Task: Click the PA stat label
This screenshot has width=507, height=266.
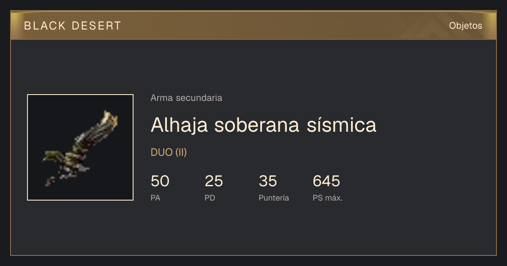Action: click(x=155, y=198)
